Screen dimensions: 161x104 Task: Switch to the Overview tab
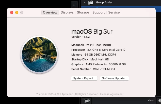[x=50, y=12]
